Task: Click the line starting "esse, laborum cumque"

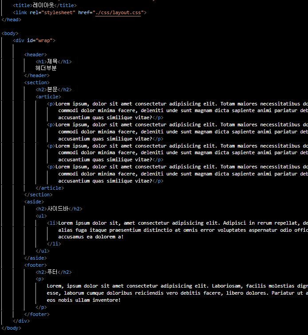Action: point(178,293)
